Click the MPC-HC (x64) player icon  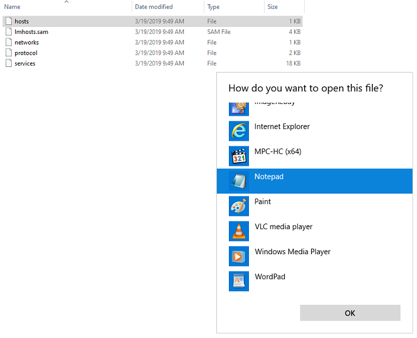point(239,156)
